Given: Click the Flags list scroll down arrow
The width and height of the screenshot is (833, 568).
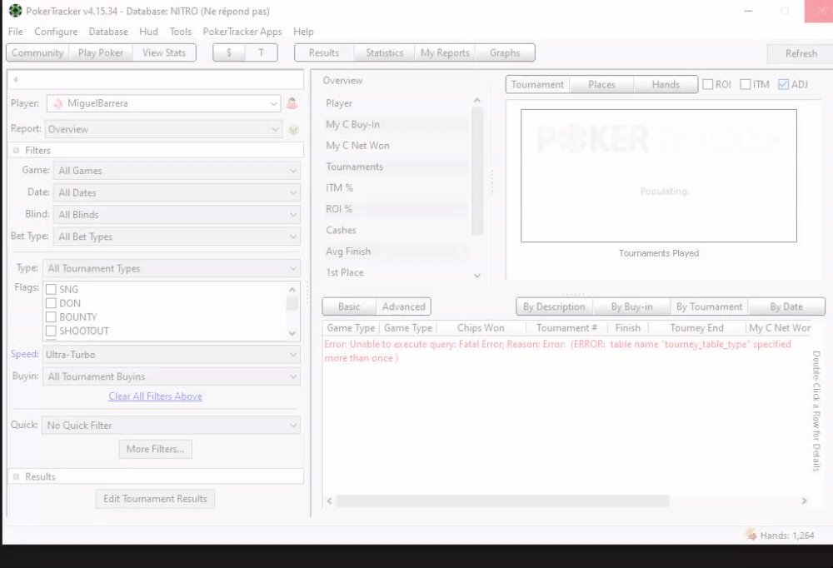Looking at the screenshot, I should tap(292, 333).
